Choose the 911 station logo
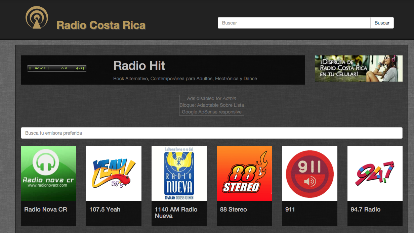This screenshot has width=414, height=233. [309, 174]
